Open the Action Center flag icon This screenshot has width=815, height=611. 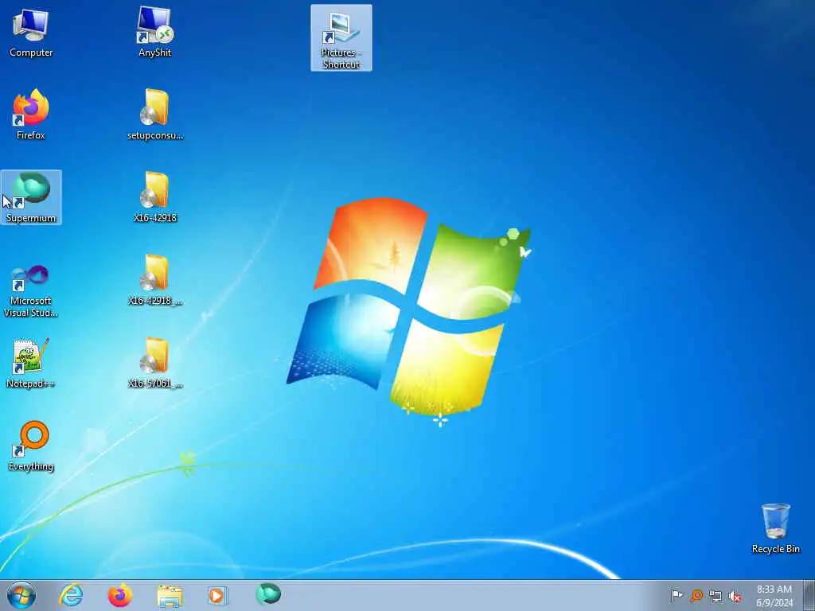tap(677, 596)
